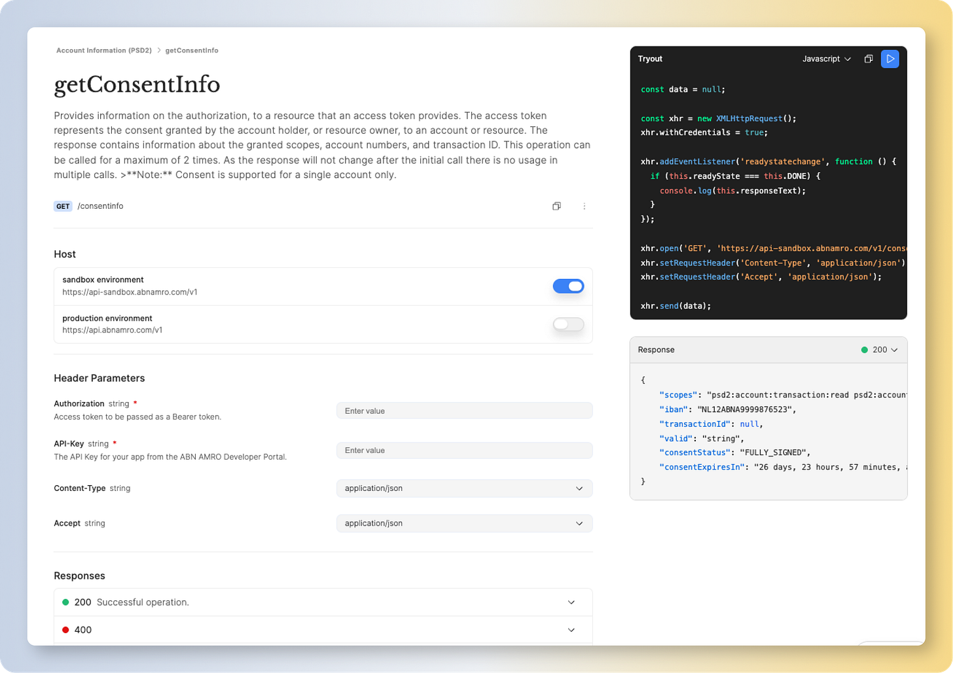Copy the /consentinfo endpoint path
Image resolution: width=953 pixels, height=673 pixels.
pos(556,206)
